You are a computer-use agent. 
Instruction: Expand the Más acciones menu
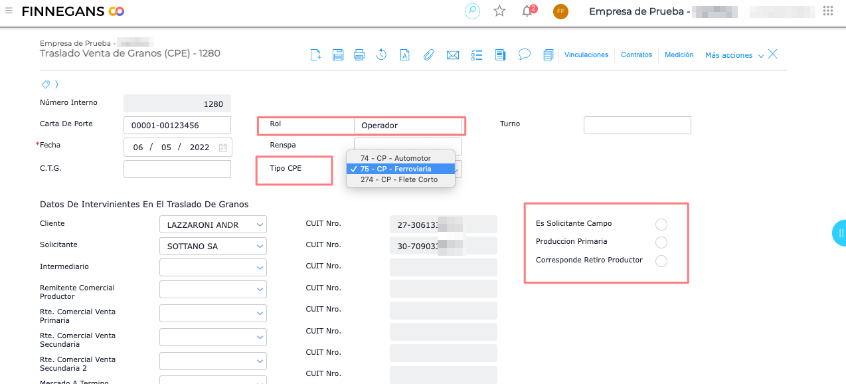pos(734,55)
